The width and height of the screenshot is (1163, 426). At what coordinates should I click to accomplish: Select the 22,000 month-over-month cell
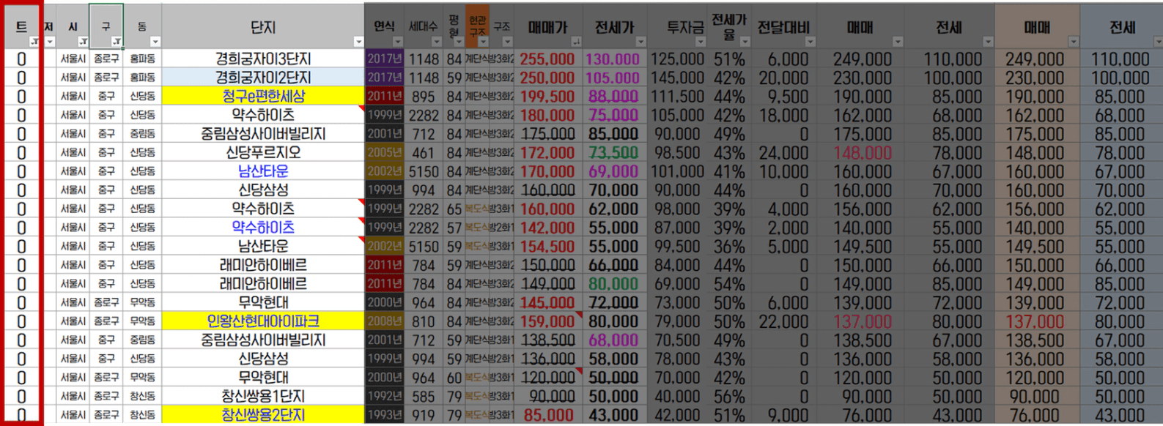coord(783,321)
